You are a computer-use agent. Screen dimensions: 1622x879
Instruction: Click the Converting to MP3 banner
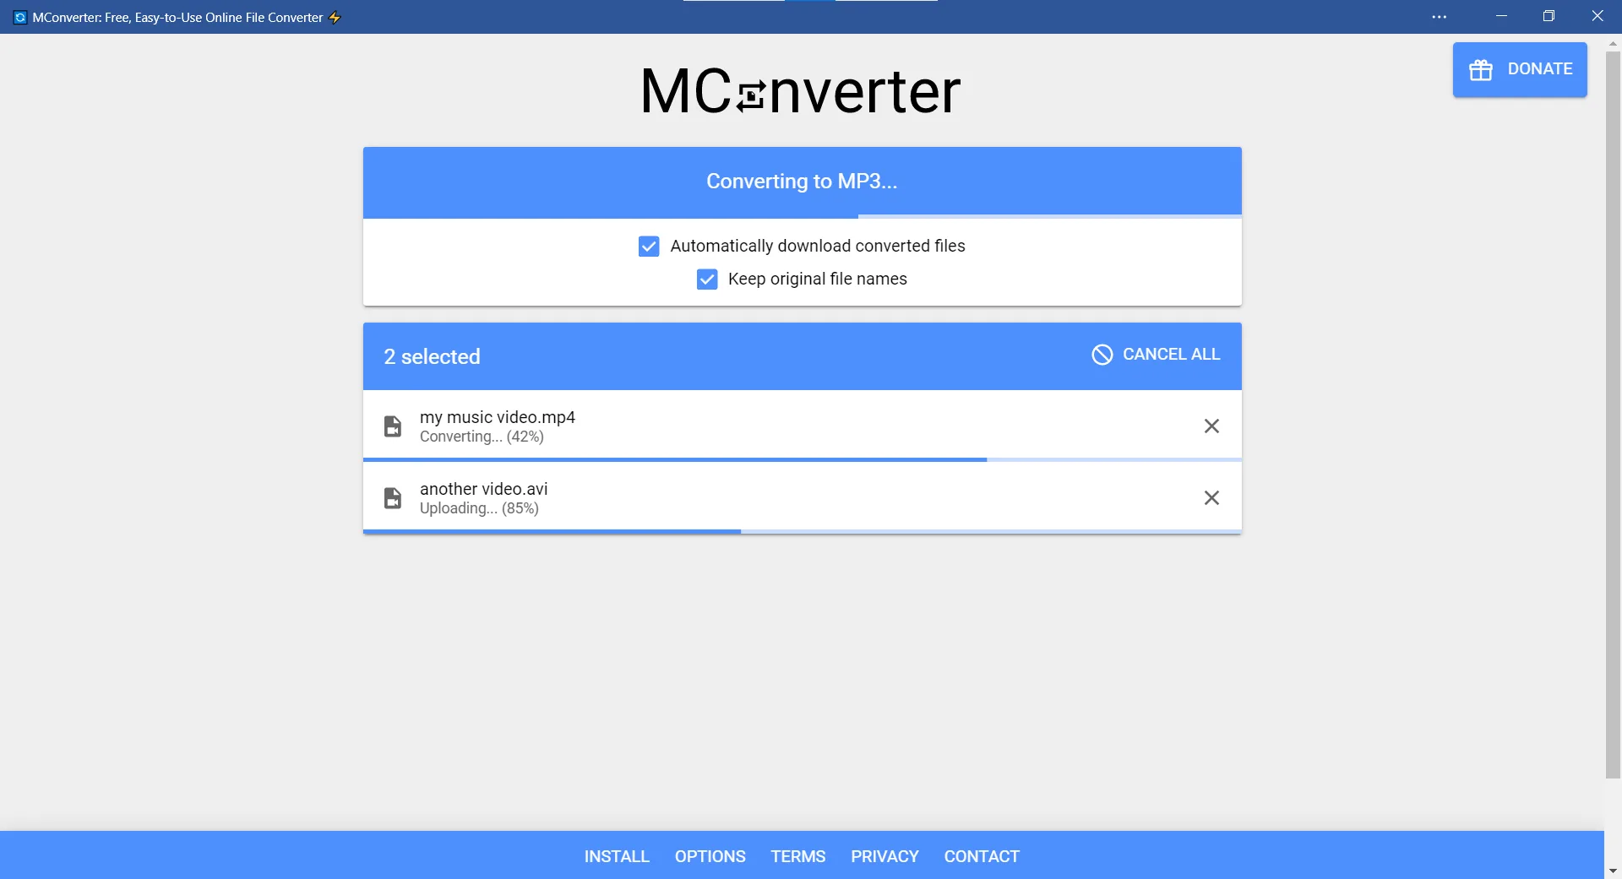(802, 182)
